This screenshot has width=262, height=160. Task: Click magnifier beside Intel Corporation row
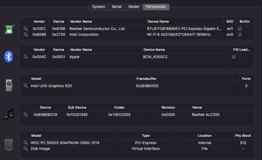click(x=26, y=35)
